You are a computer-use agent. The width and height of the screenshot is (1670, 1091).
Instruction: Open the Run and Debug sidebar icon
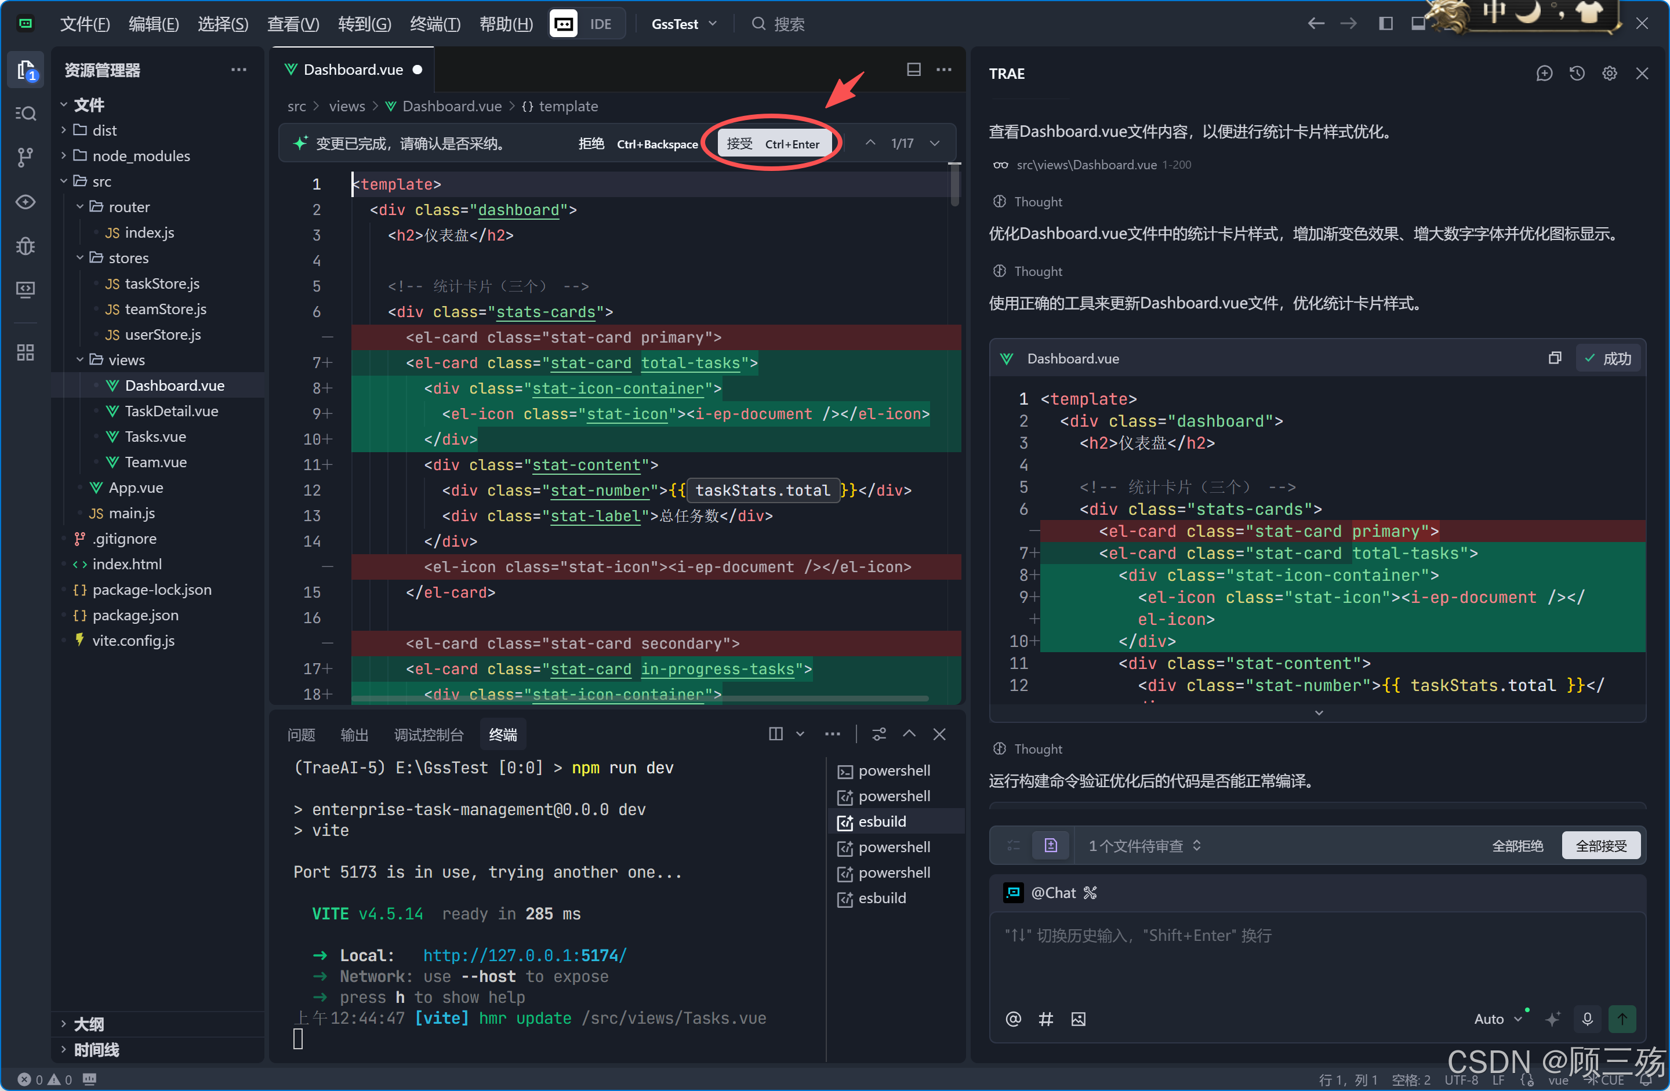click(x=26, y=246)
